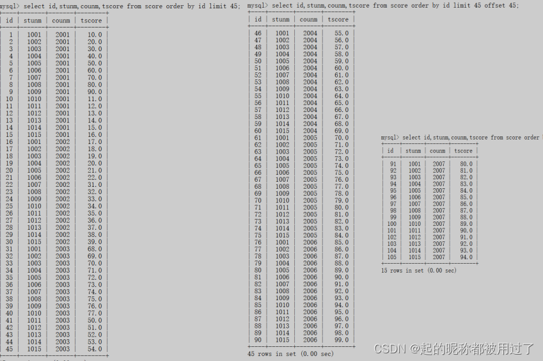Click the stunm '1005' in the id 5 row
This screenshot has height=361, width=543.
tap(35, 63)
